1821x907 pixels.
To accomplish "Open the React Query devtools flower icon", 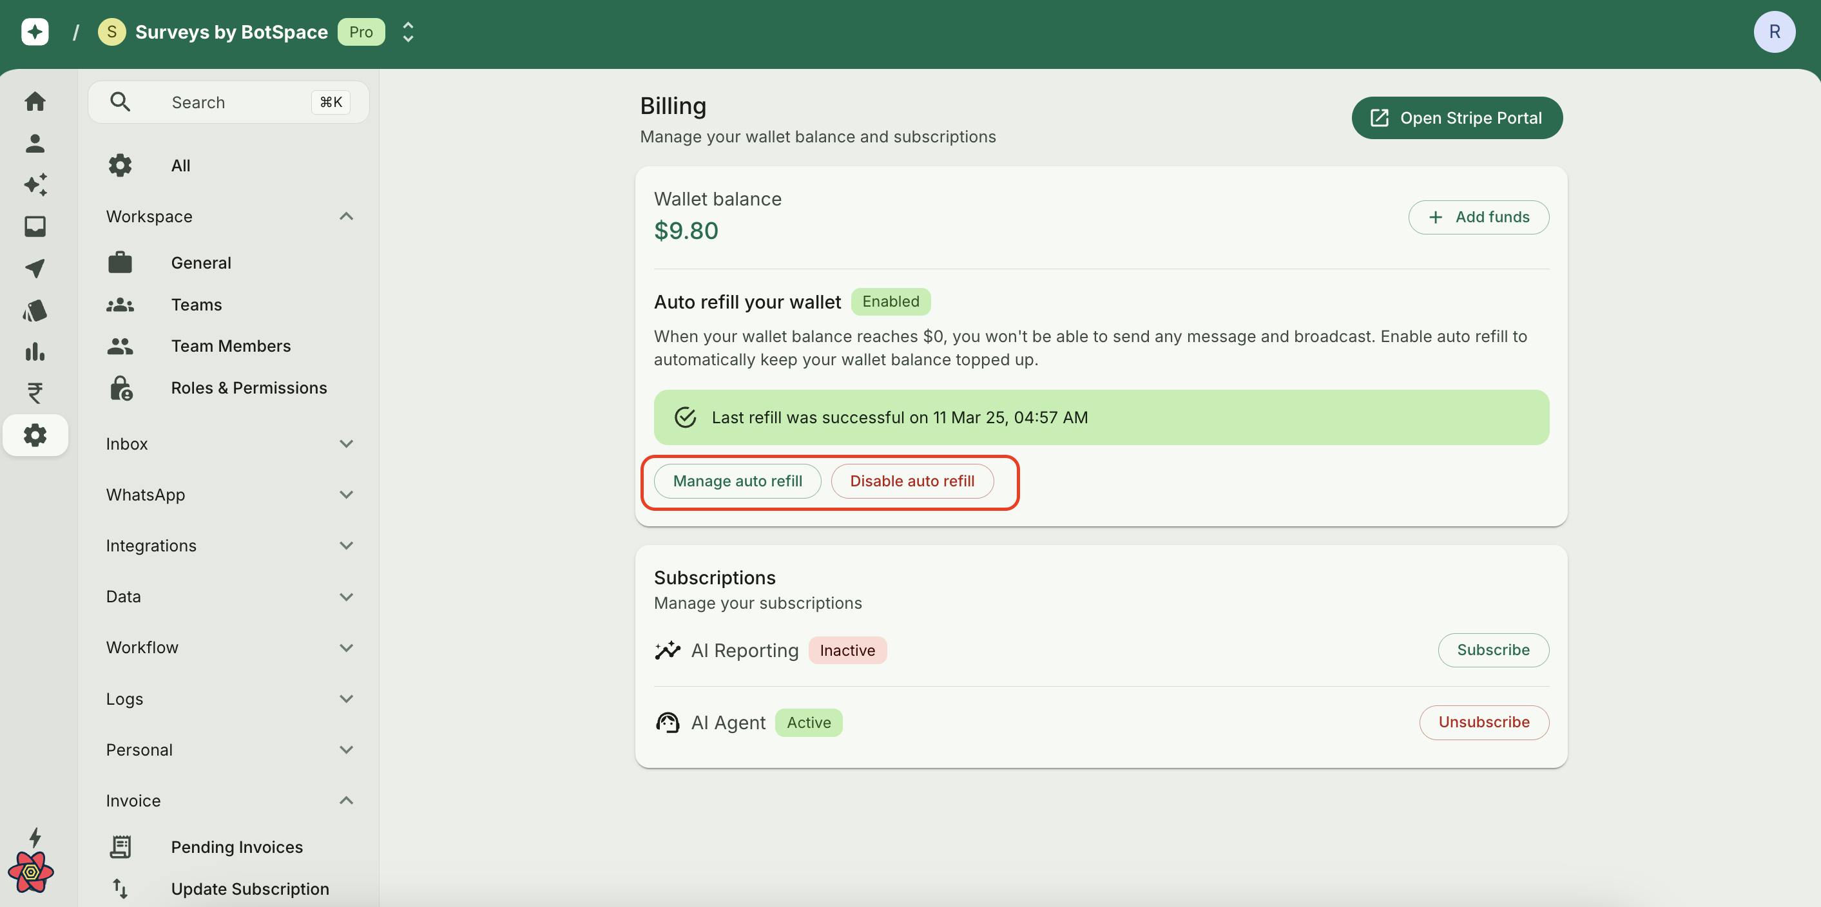I will 30,872.
